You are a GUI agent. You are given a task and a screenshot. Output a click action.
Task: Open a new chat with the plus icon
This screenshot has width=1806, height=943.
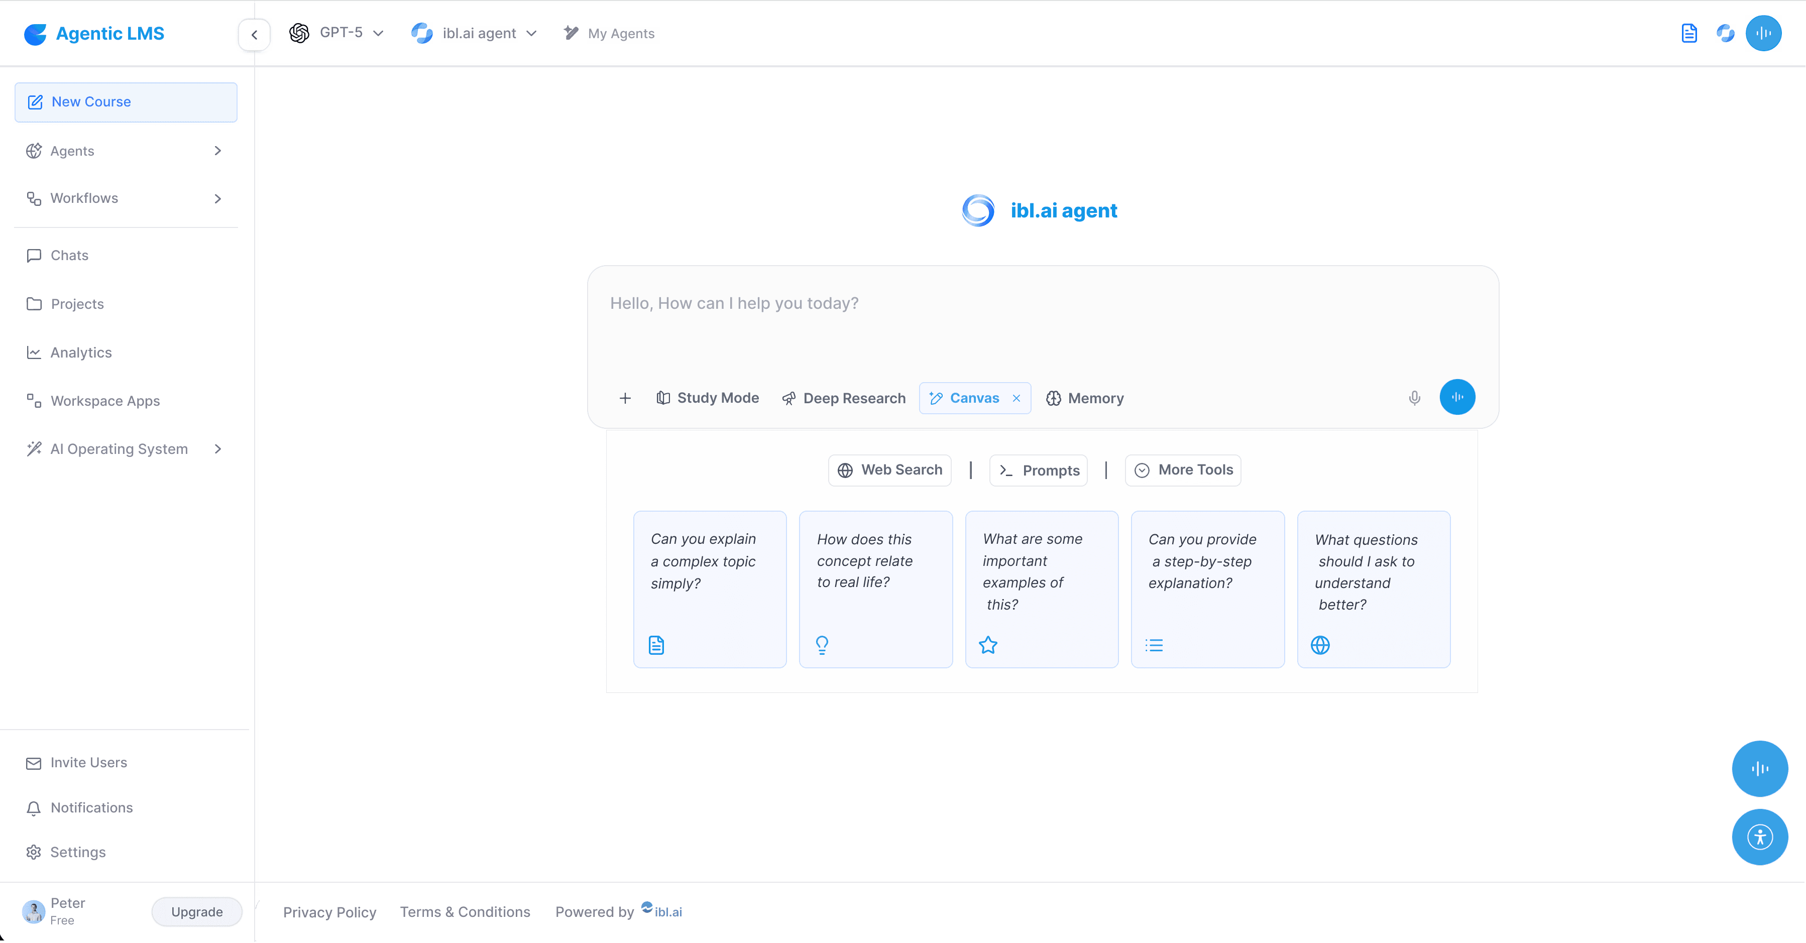click(x=625, y=398)
